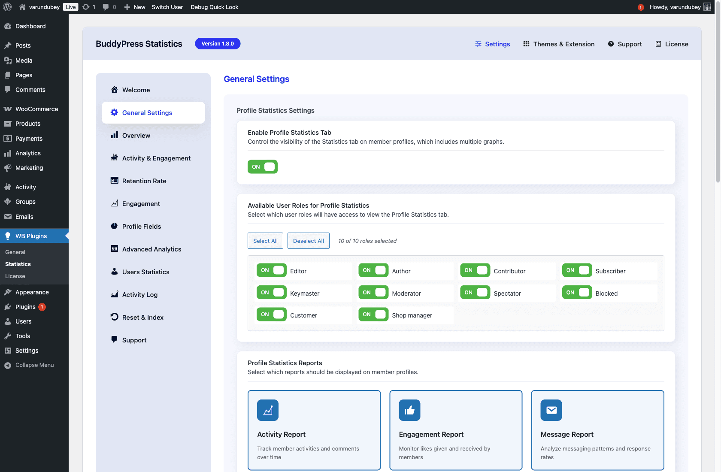721x472 pixels.
Task: Open the comments bubble icon in admin bar
Action: point(106,7)
